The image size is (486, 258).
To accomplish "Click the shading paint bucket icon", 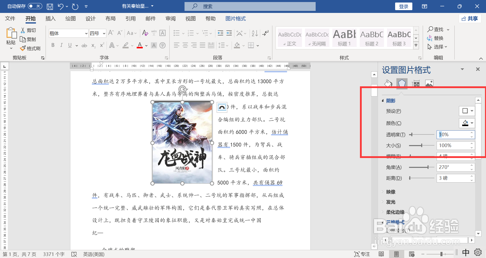I will (x=237, y=45).
